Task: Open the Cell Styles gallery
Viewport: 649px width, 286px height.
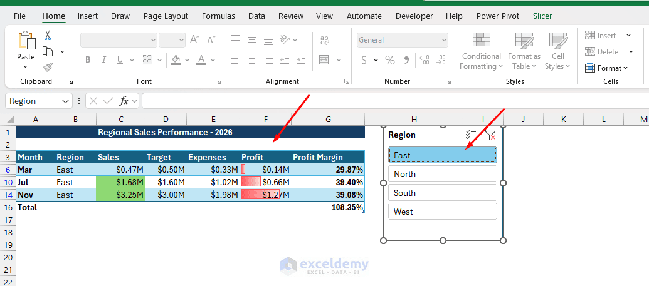Action: click(557, 51)
